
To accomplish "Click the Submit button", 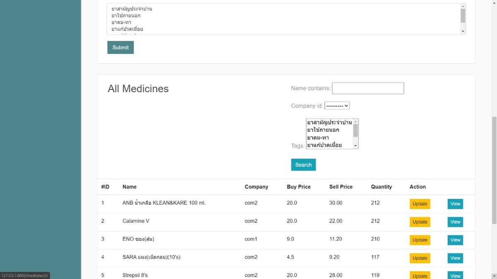I will [x=121, y=48].
